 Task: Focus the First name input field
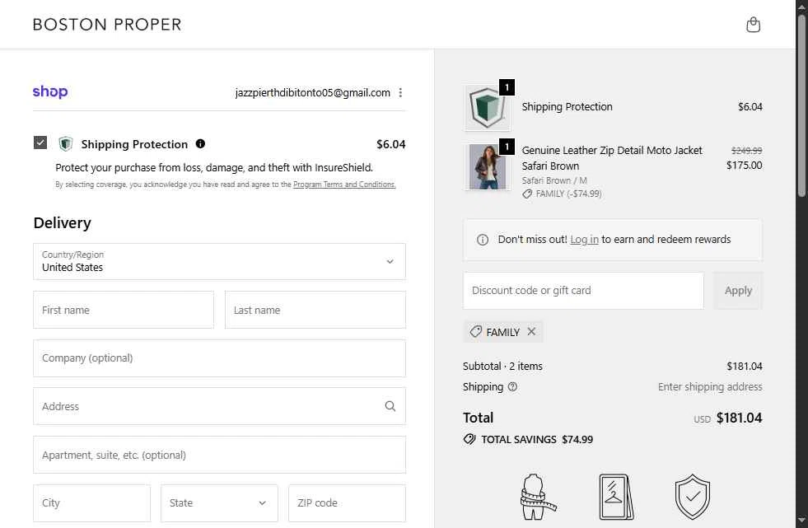point(124,310)
